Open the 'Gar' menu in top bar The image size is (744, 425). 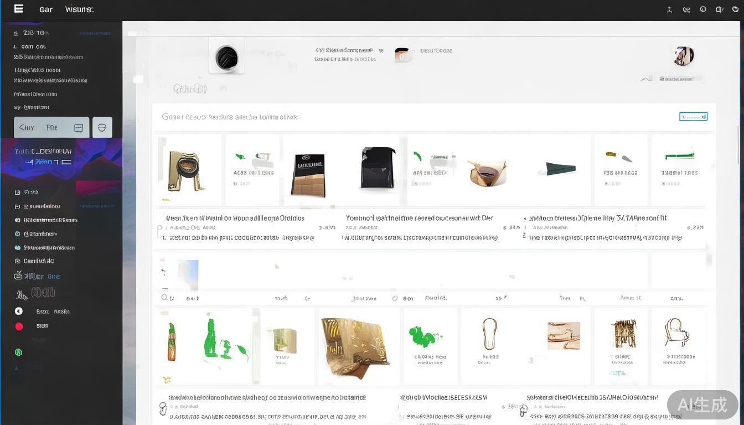pos(46,9)
